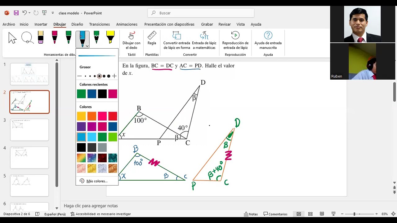Select the fifth thickness dot

click(104, 76)
